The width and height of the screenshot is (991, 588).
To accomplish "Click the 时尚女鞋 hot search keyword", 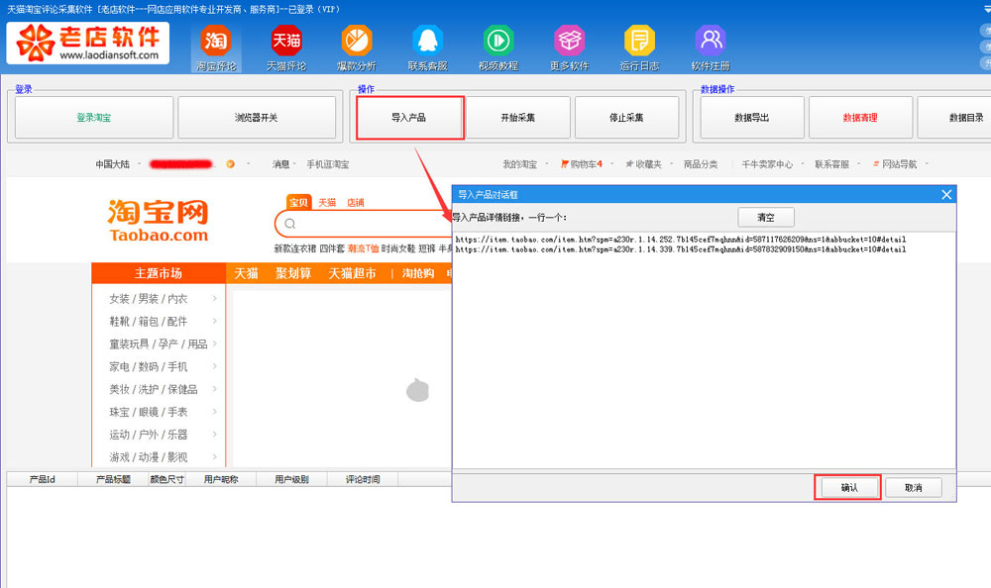I will [x=398, y=248].
